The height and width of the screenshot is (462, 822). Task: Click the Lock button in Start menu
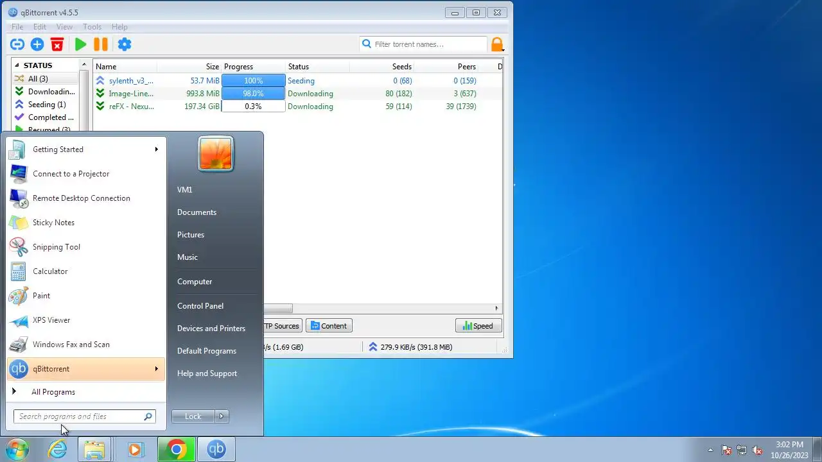193,416
